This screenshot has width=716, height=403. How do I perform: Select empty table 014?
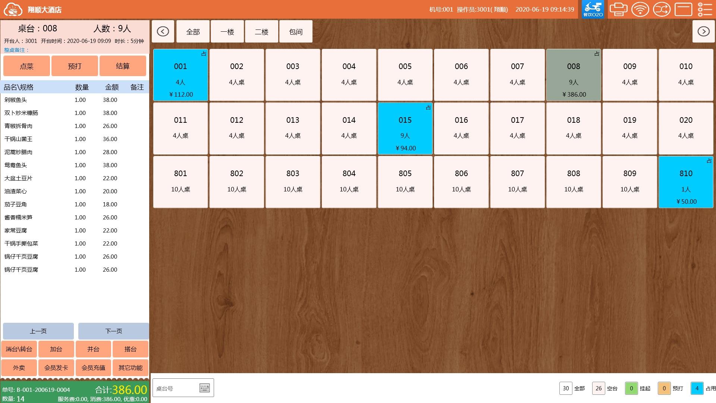(x=349, y=128)
